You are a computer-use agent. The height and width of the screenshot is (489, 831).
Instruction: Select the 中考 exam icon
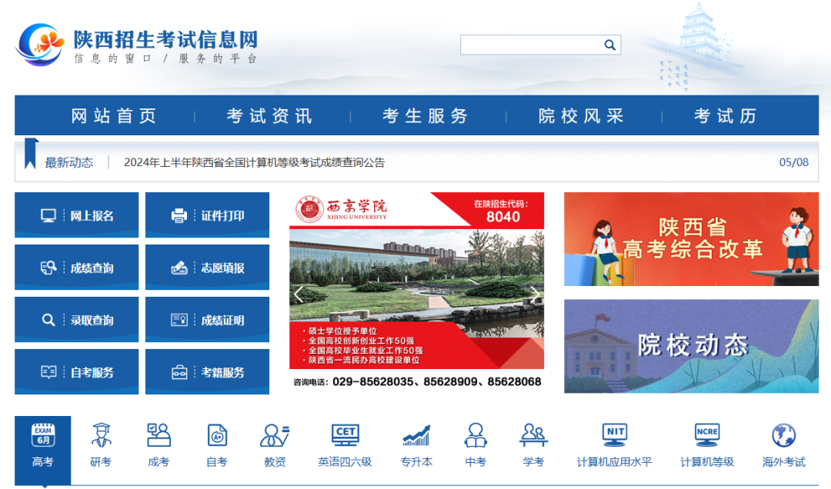475,442
